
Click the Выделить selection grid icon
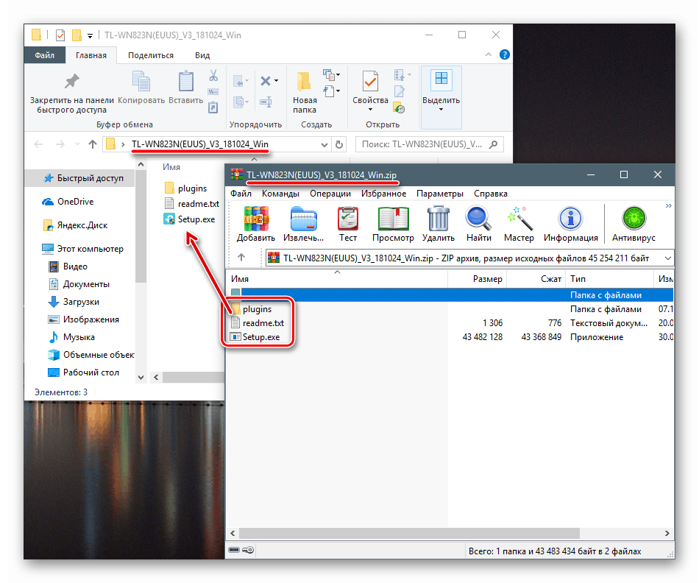441,79
